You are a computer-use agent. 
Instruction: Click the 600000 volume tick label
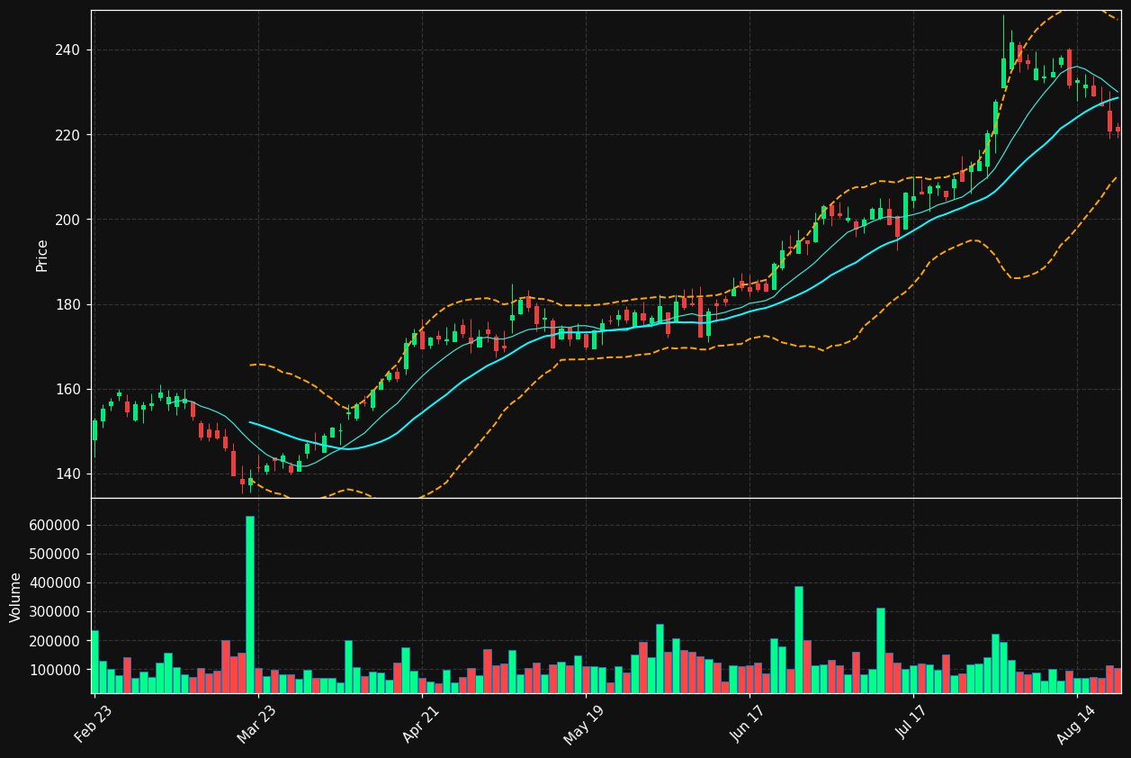(x=56, y=525)
